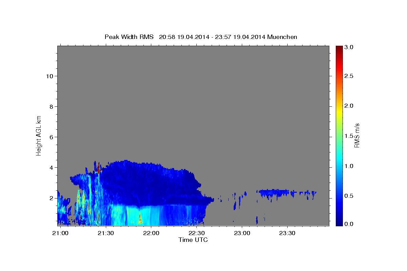This screenshot has height=271, width=407.
Task: Click the colorbar value 1.5
Action: point(349,136)
